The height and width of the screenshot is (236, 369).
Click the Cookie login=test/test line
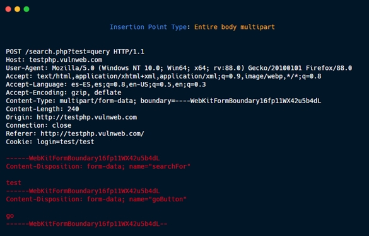pyautogui.click(x=50, y=142)
